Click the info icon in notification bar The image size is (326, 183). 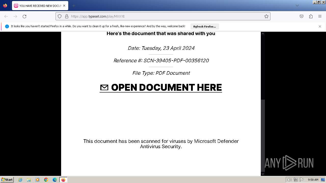coord(7,26)
